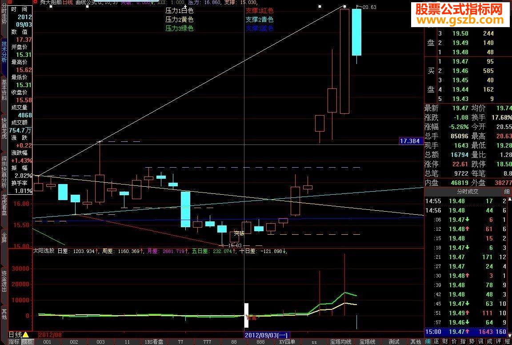Click the 分时成交 panel header
This screenshot has height=345, width=512.
[468, 192]
